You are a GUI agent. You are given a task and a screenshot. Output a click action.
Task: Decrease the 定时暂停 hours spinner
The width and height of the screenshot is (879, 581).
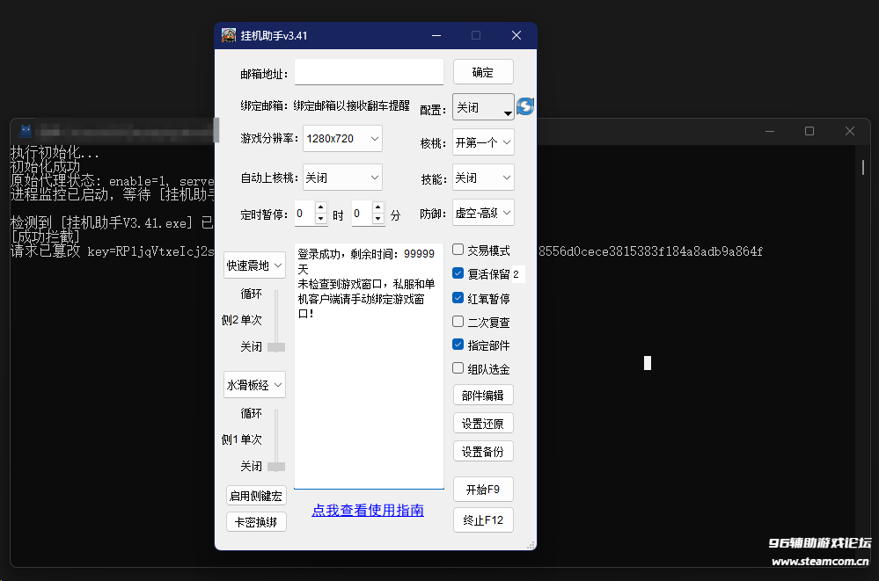tap(320, 219)
